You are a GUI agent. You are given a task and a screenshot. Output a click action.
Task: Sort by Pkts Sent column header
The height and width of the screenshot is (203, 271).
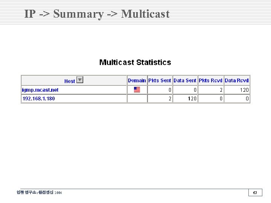coord(160,80)
